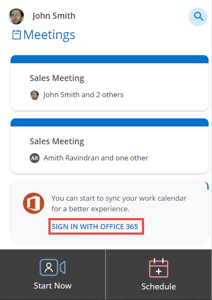Click the John Smith name at top
This screenshot has height=300, width=212.
point(54,16)
